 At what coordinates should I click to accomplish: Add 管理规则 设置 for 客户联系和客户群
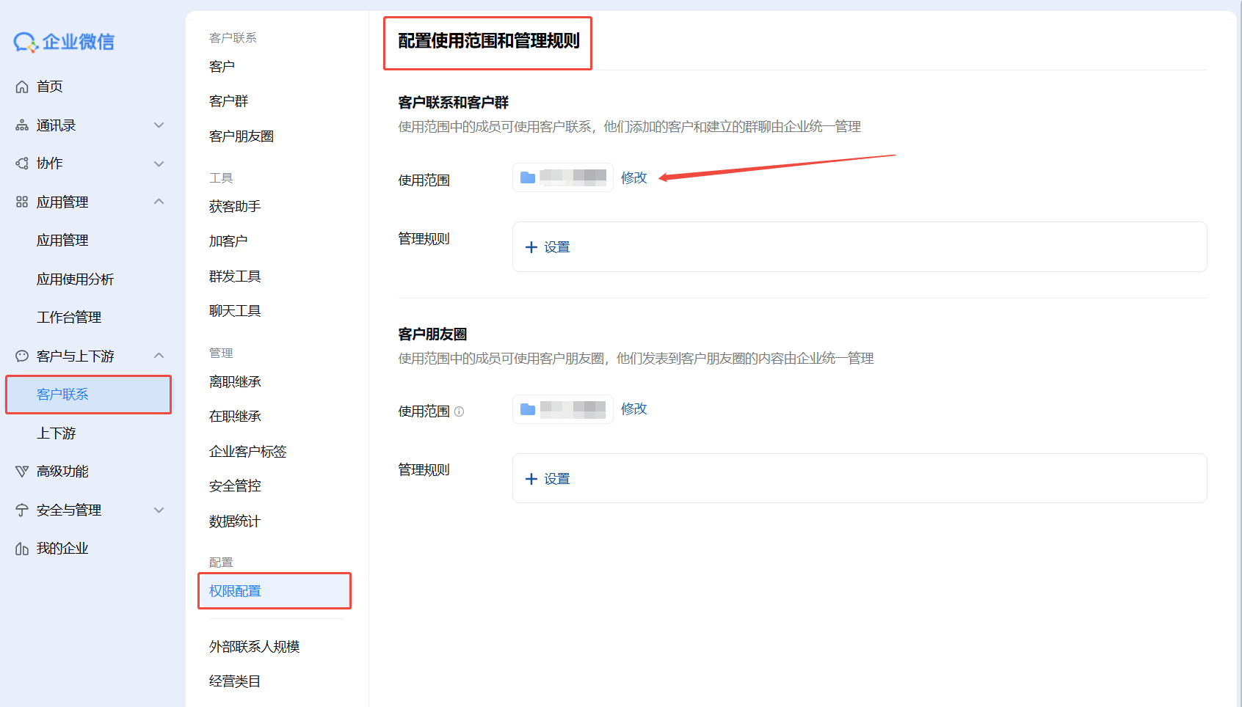pyautogui.click(x=548, y=247)
